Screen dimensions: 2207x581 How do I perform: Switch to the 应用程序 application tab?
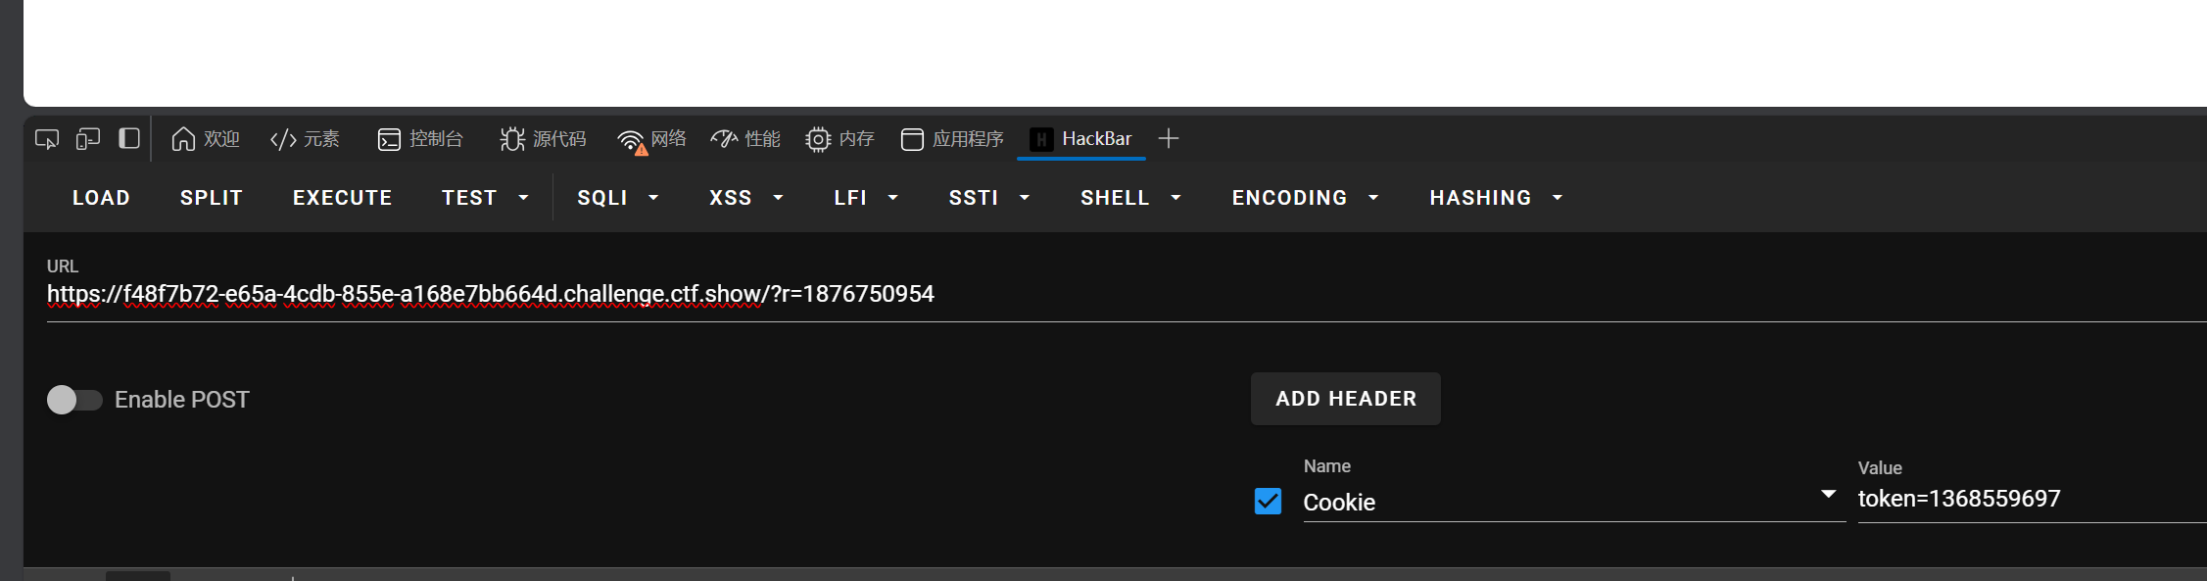click(952, 139)
